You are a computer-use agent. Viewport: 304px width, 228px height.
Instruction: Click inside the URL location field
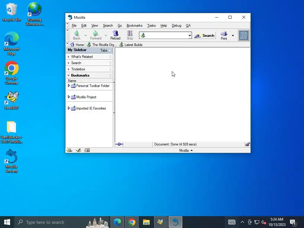pos(166,35)
